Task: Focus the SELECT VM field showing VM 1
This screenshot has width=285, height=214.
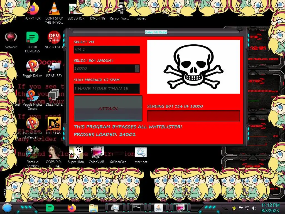Action: point(107,50)
